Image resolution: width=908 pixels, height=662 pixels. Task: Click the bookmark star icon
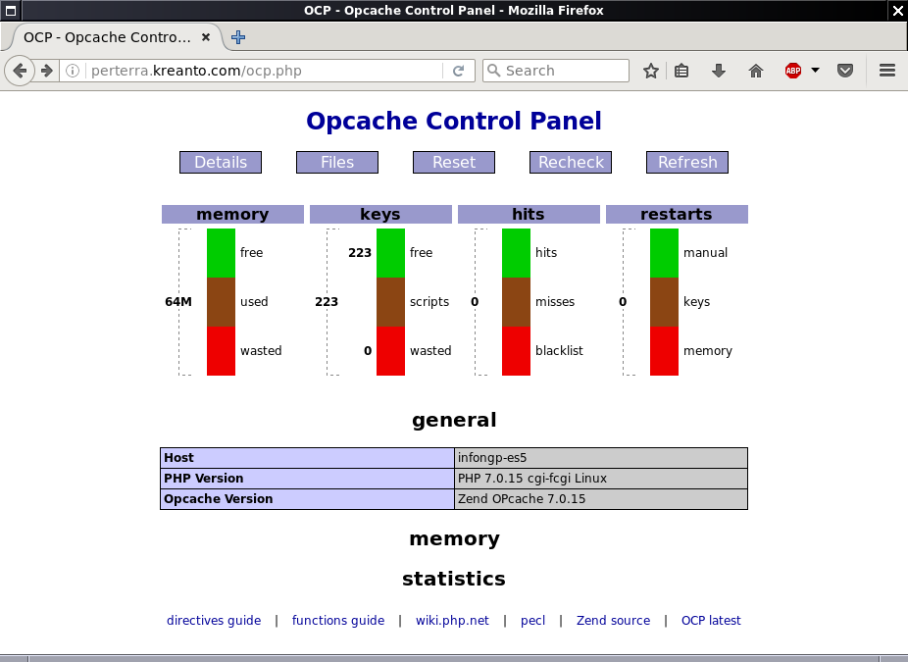pos(650,71)
